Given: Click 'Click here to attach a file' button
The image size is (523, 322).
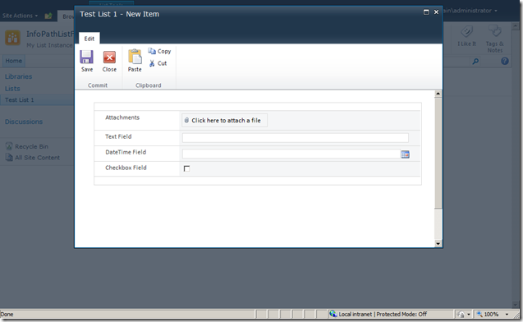Looking at the screenshot, I should 224,121.
